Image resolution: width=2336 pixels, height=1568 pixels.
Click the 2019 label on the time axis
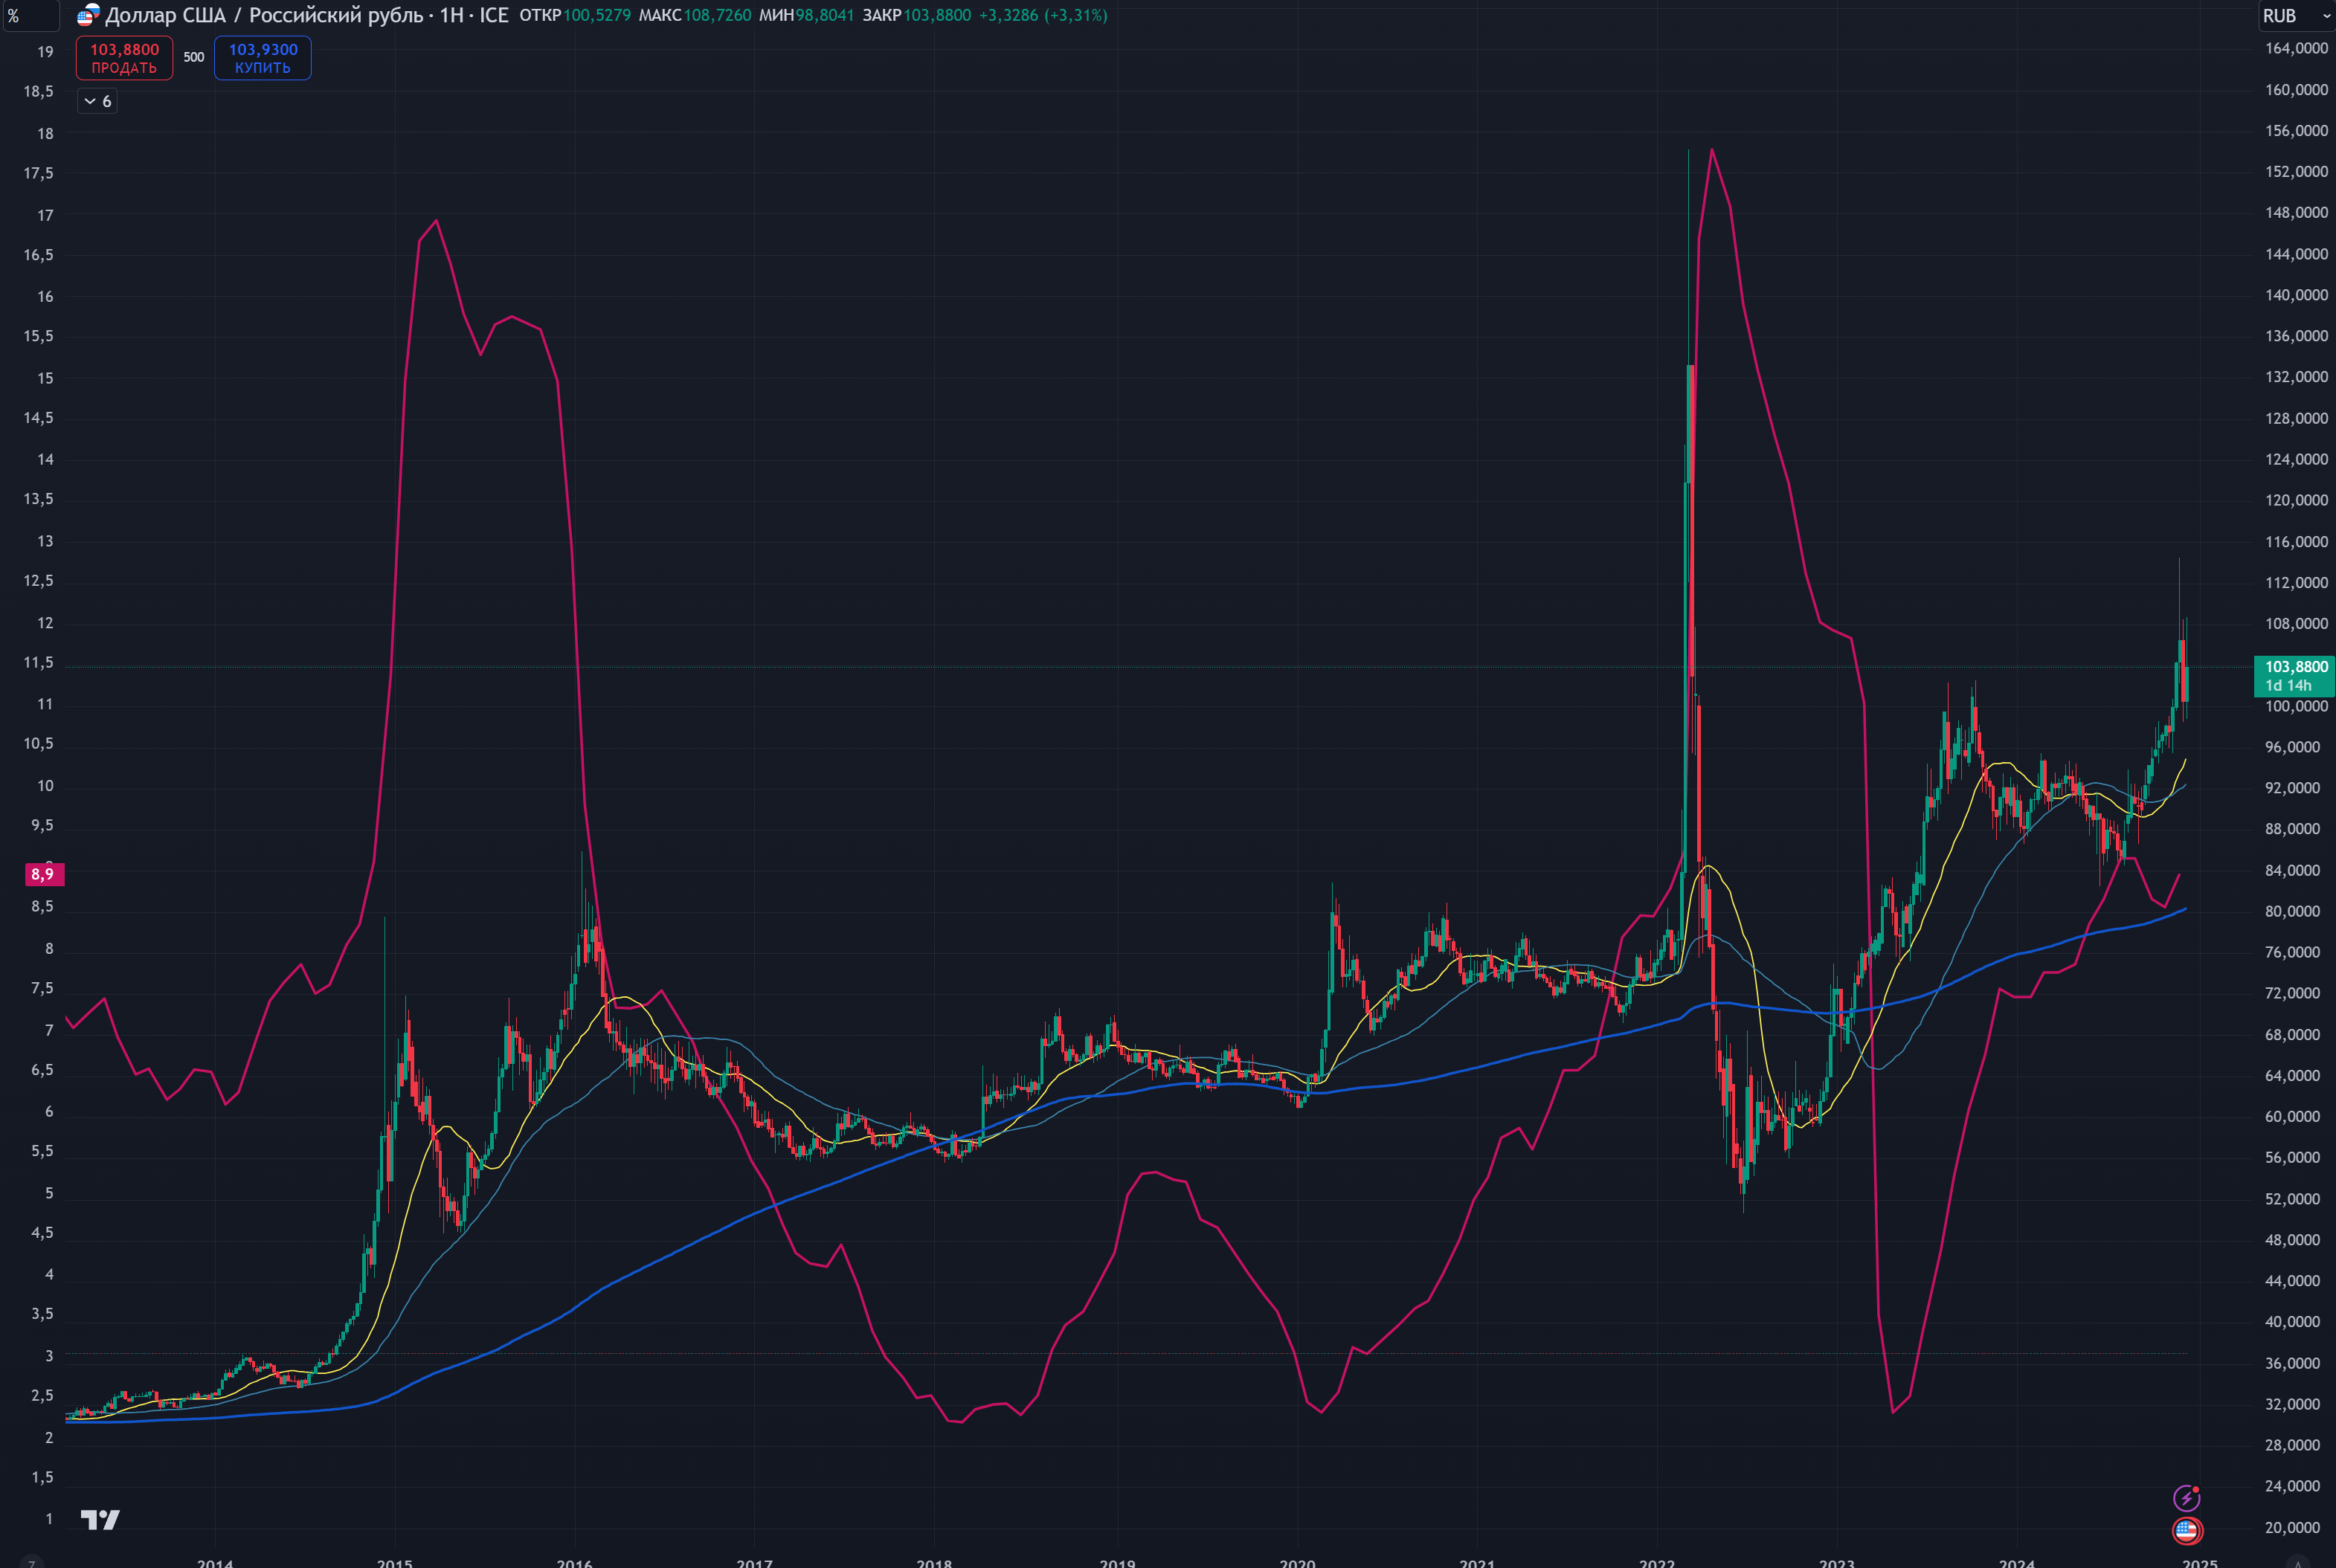coord(1117,1562)
